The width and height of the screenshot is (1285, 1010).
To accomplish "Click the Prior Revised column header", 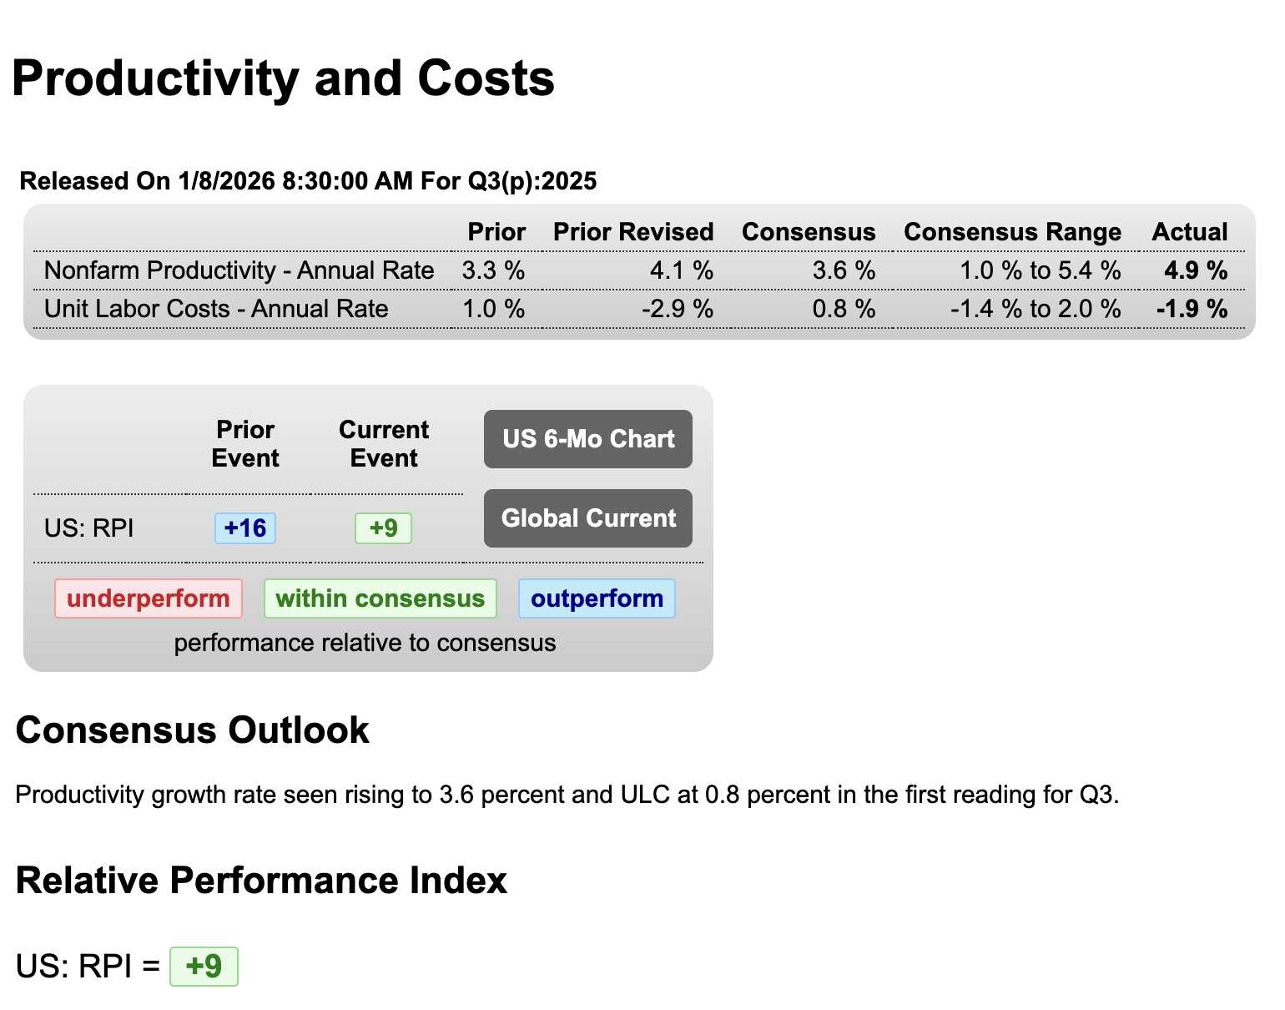I will tap(633, 232).
